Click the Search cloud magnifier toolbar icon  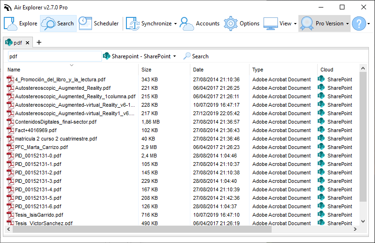pyautogui.click(x=48, y=24)
